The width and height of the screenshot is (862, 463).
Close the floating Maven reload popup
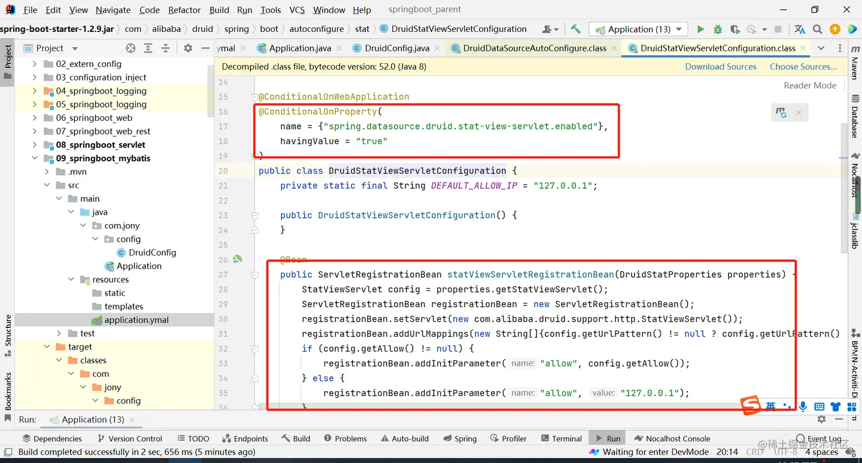799,113
